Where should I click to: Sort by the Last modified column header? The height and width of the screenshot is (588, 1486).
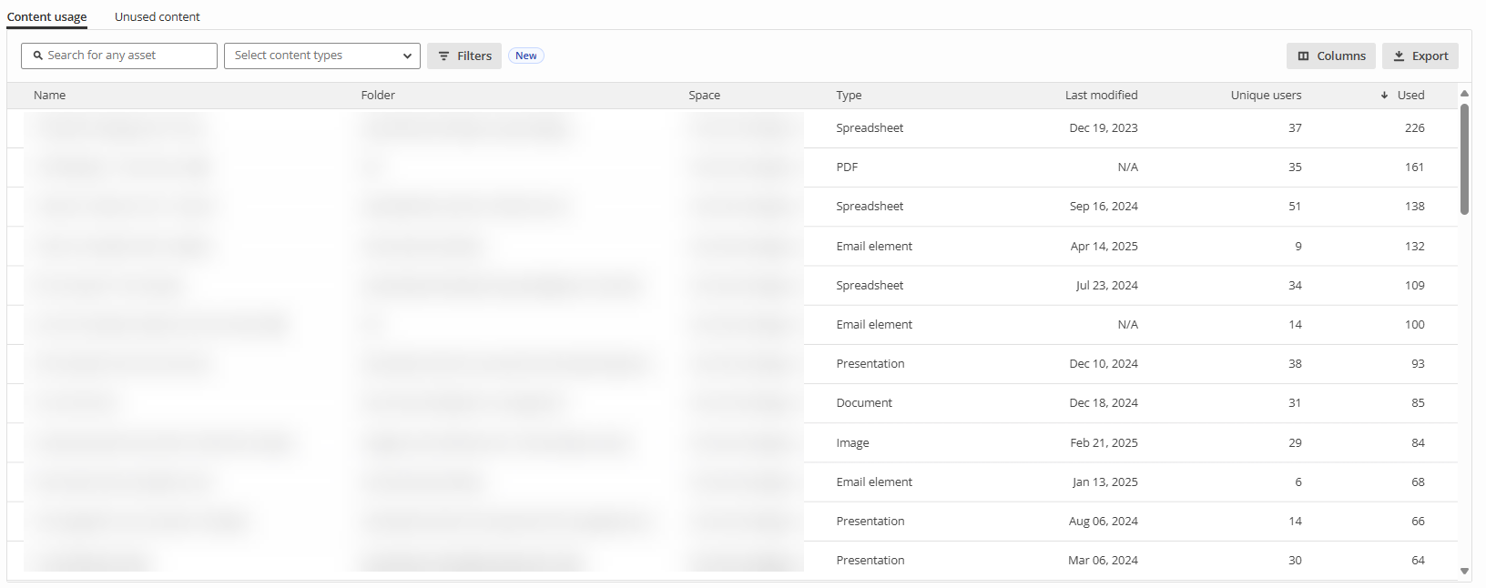coord(1101,96)
